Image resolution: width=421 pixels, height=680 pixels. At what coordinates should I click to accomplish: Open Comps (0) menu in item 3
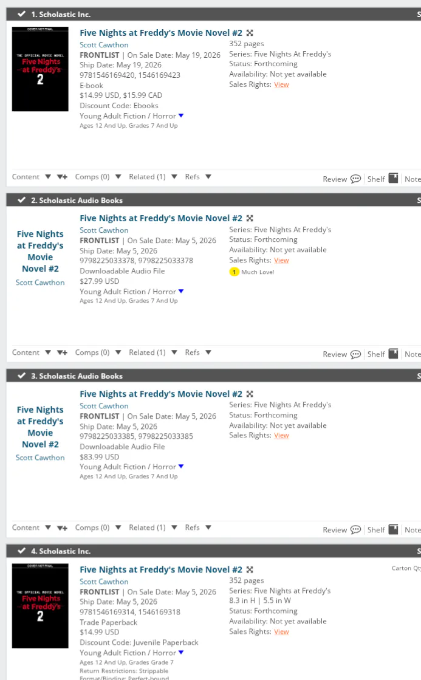118,527
